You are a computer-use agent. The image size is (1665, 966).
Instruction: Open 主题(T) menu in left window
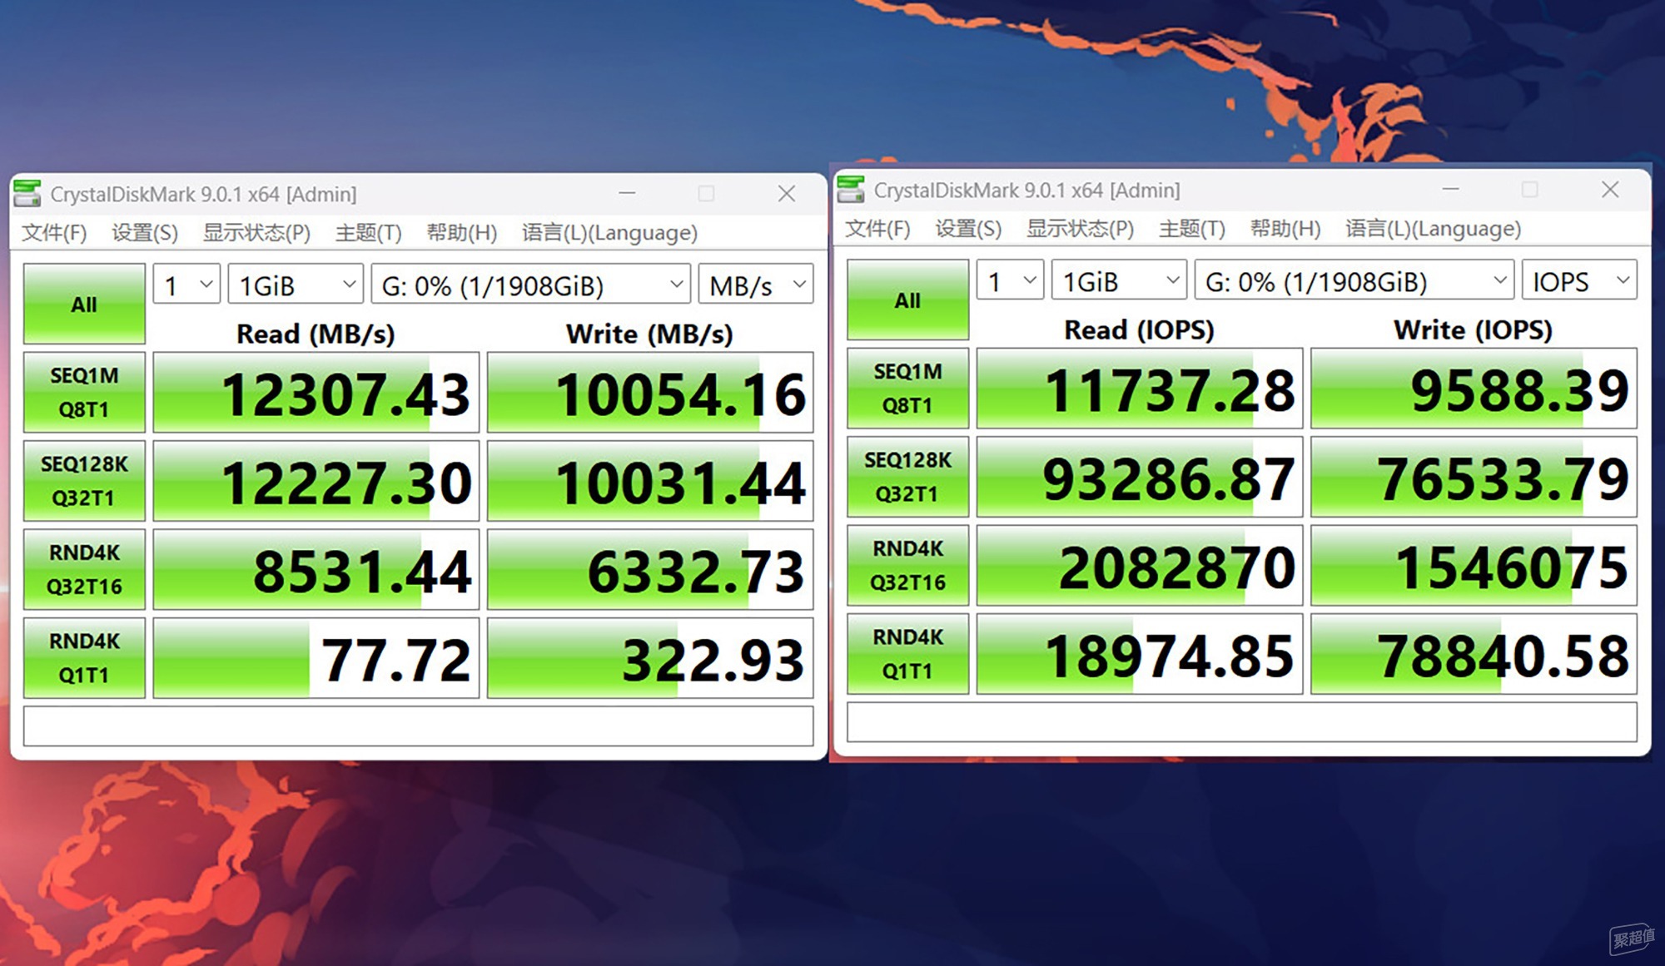[x=368, y=232]
